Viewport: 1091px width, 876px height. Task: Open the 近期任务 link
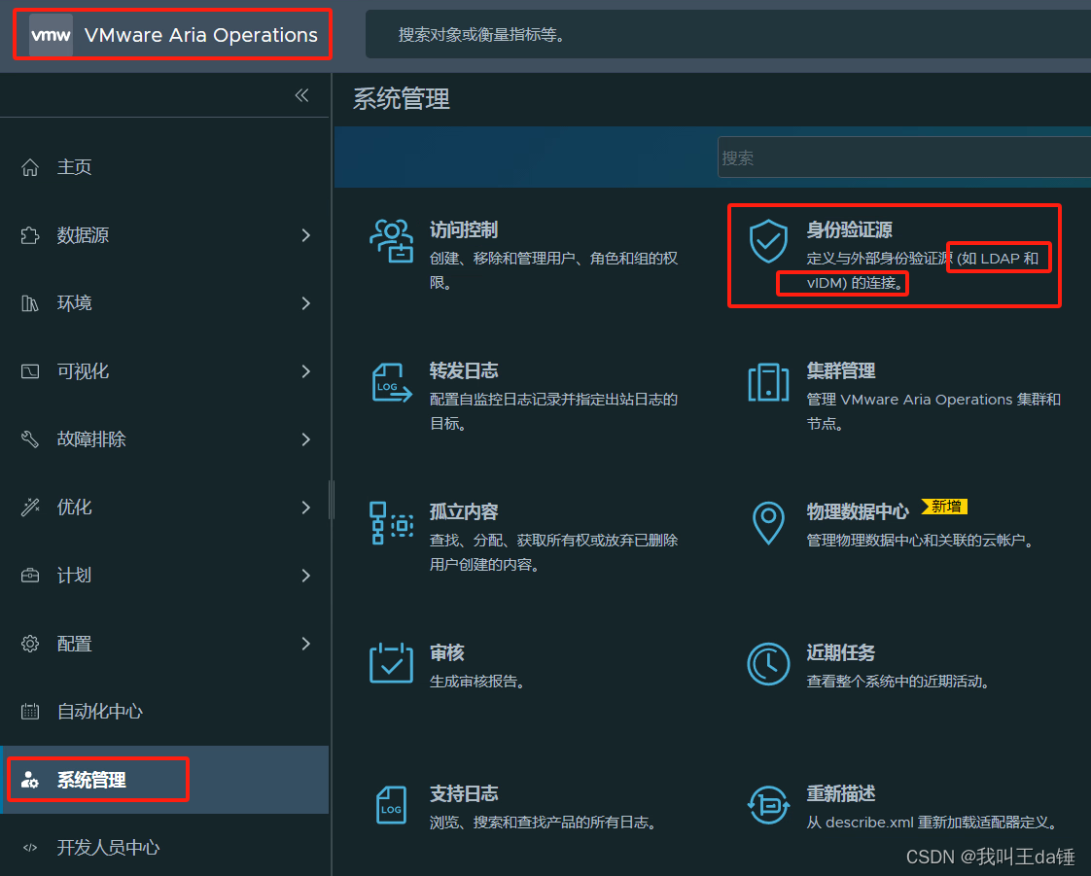pos(840,652)
